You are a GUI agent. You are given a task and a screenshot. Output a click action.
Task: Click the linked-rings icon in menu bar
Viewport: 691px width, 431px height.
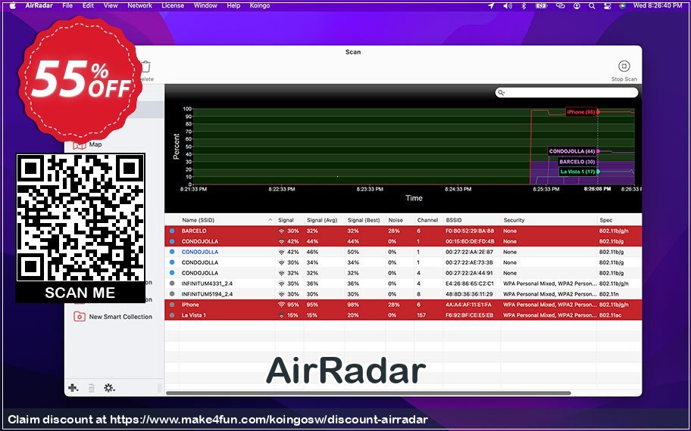point(561,6)
